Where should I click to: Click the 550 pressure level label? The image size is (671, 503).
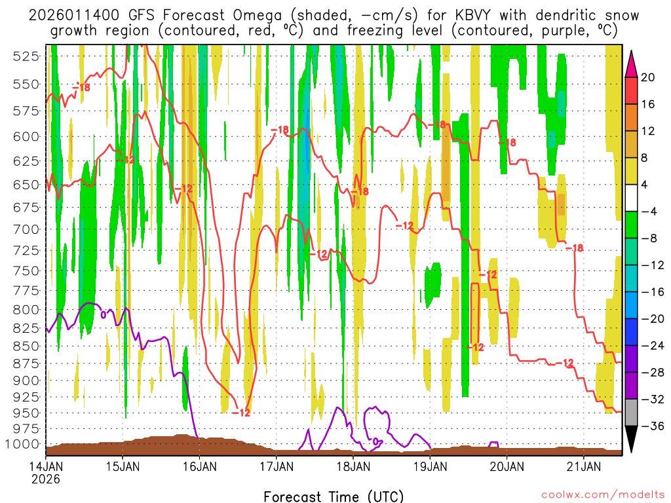26,84
